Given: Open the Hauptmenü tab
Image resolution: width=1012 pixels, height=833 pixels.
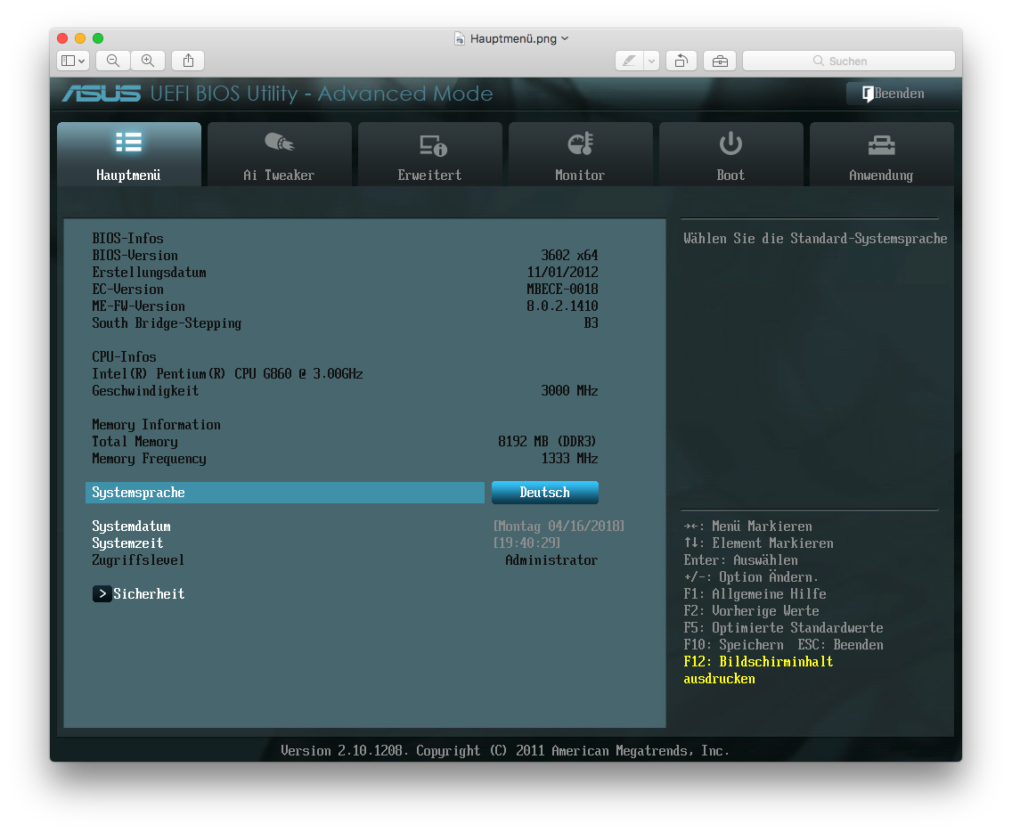Looking at the screenshot, I should 129,154.
